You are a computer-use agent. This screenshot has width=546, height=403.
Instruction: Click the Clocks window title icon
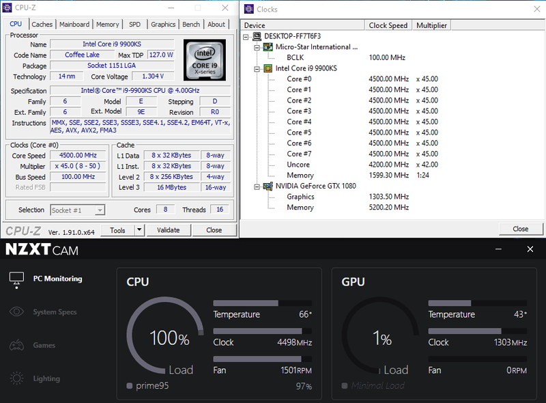[x=249, y=9]
